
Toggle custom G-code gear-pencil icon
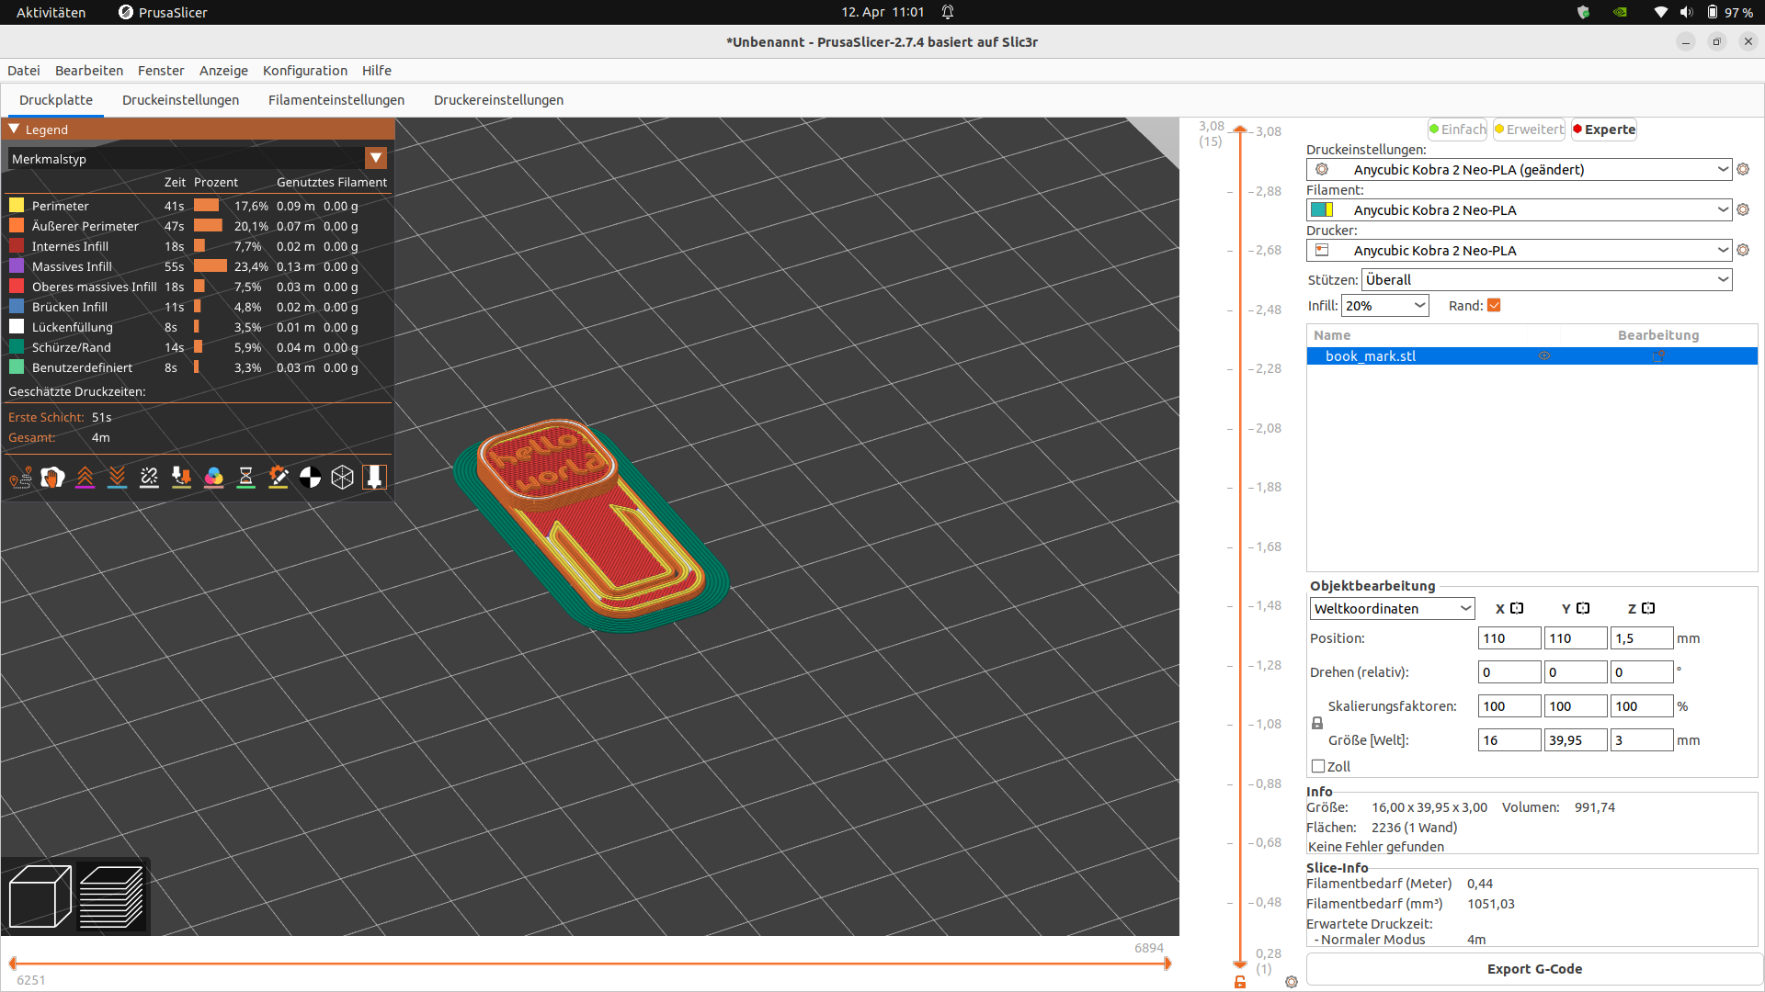click(x=278, y=478)
